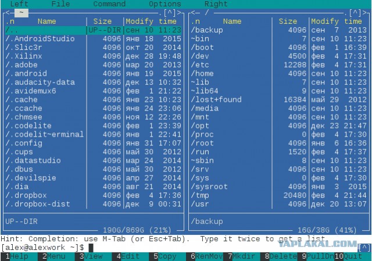Select the /.cups directory
Viewport: 372px width, 261px height.
tap(93, 152)
